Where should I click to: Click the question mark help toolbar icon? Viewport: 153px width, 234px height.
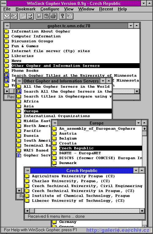[62, 16]
